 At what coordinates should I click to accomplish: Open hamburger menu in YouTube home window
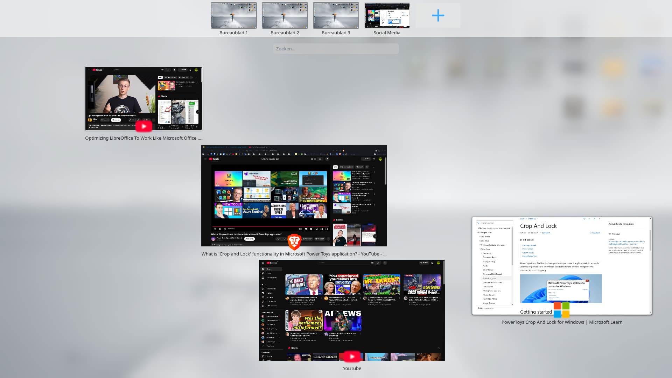262,262
